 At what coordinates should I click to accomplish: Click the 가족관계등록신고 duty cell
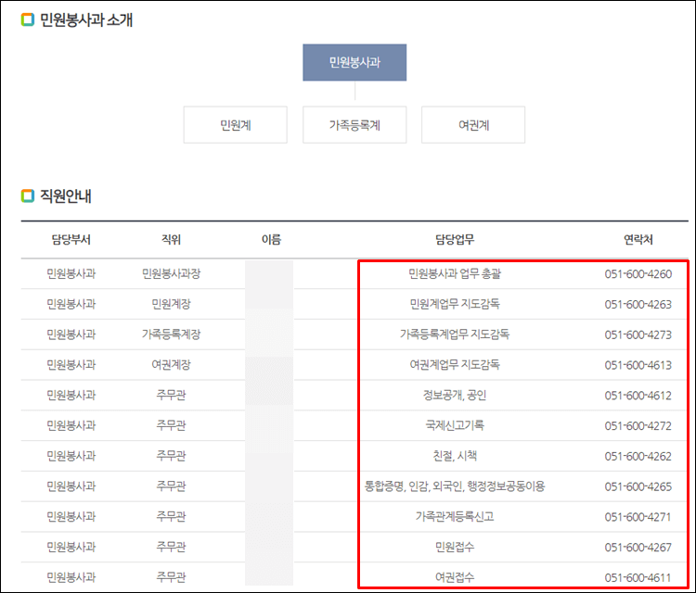coord(455,517)
